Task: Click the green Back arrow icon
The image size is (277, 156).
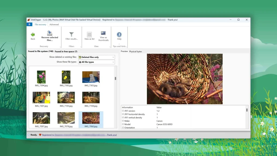Action: coord(33,34)
